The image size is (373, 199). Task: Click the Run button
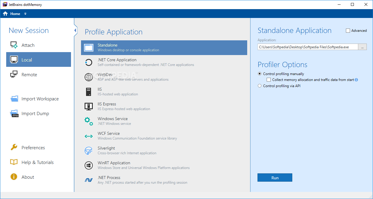pos(275,178)
